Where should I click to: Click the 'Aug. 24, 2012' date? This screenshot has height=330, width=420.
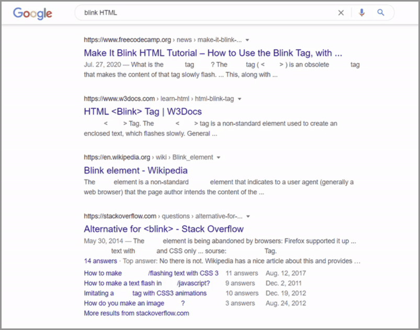[x=286, y=303]
